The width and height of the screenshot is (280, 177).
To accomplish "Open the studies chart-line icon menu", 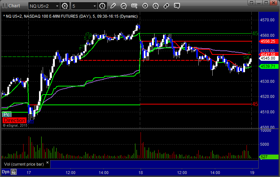I will 124,6.
